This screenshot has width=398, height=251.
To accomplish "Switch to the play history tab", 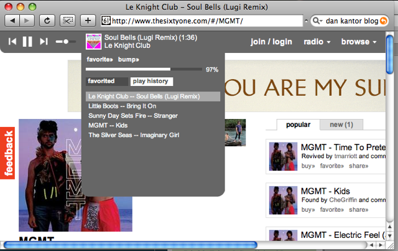I will click(x=152, y=82).
